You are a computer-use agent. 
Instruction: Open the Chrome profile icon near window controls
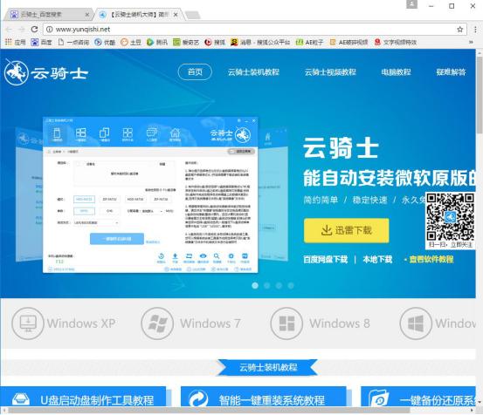[x=412, y=4]
